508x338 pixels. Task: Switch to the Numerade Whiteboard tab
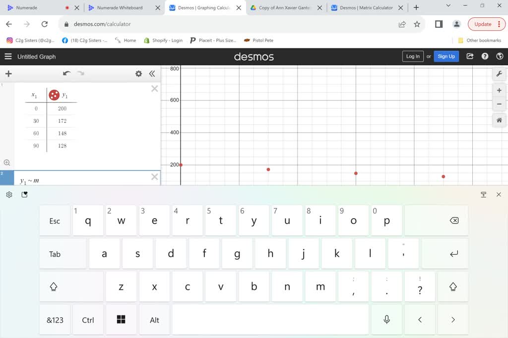point(120,8)
